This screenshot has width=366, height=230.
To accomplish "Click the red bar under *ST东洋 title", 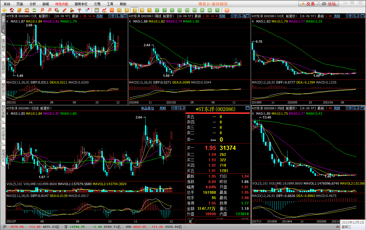I will (218, 113).
